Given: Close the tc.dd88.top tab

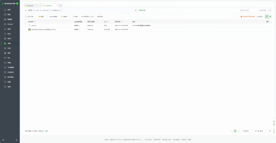Looking at the screenshot, I should tap(57, 6).
